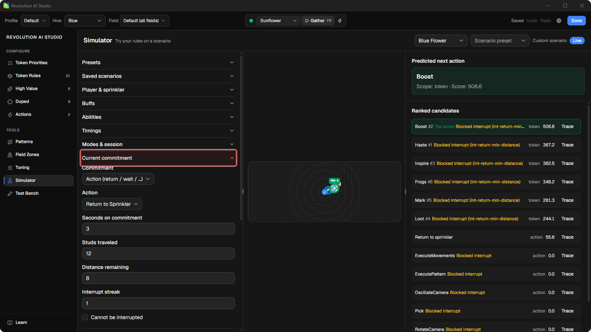Screen dimensions: 591x332
Task: Open the Scenario preset dropdown
Action: 500,41
